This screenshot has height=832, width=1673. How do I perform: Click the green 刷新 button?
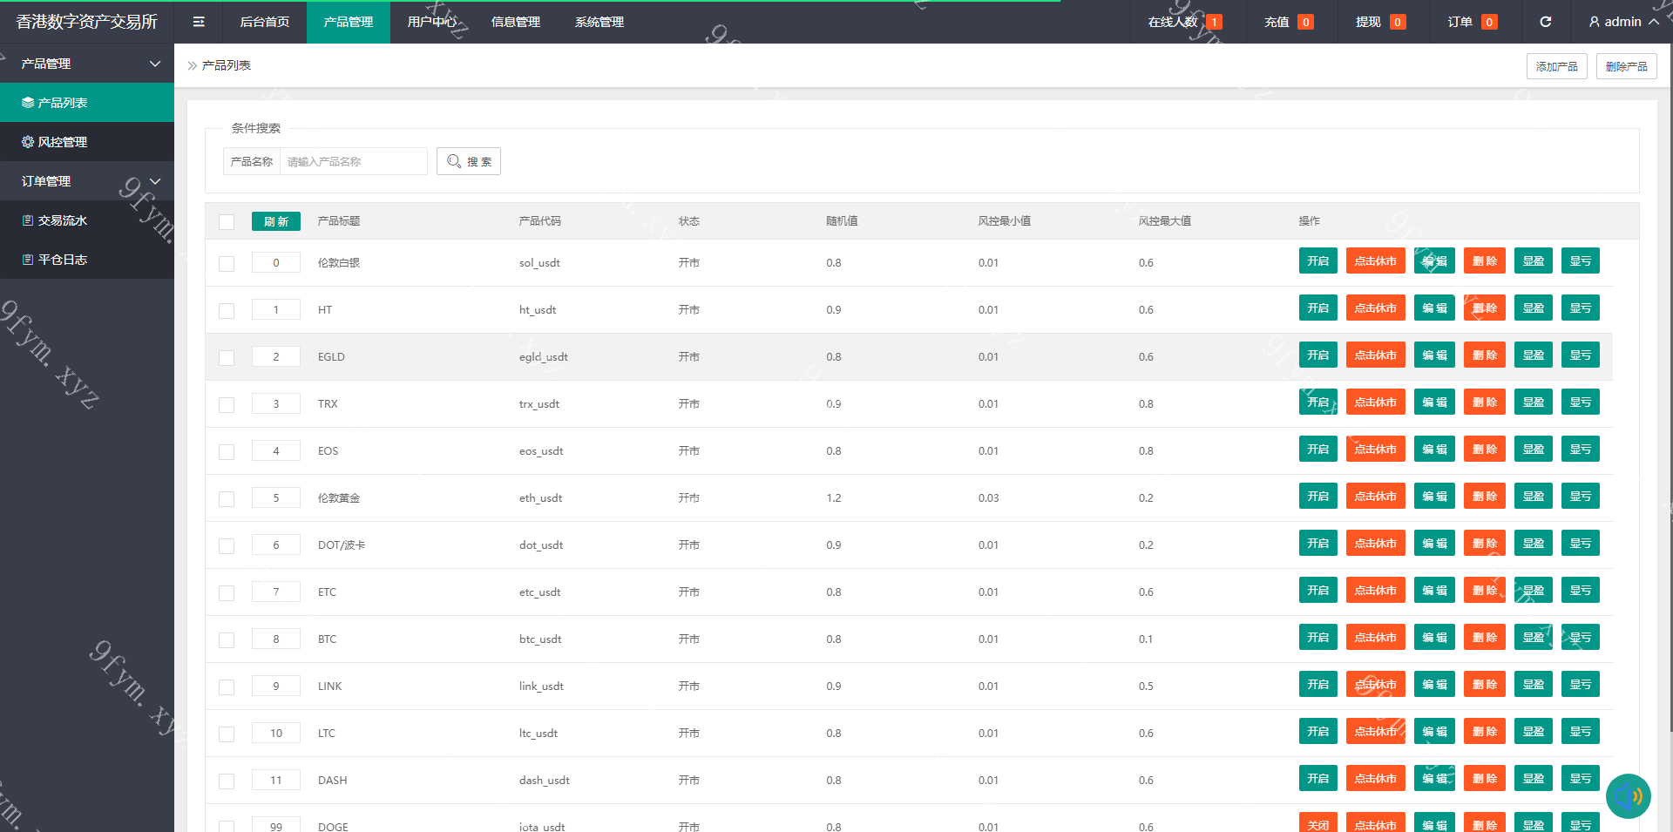276,221
